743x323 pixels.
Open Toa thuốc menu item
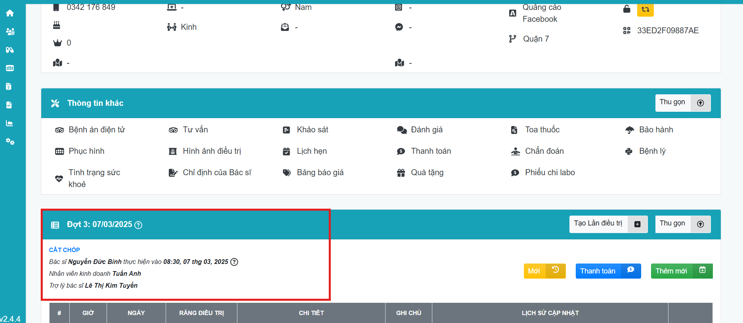542,130
